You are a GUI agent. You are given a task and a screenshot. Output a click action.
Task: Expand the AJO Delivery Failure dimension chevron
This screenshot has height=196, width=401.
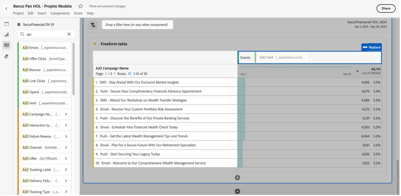tap(66, 181)
